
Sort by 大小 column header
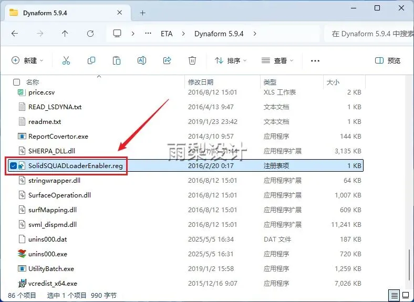coord(333,82)
